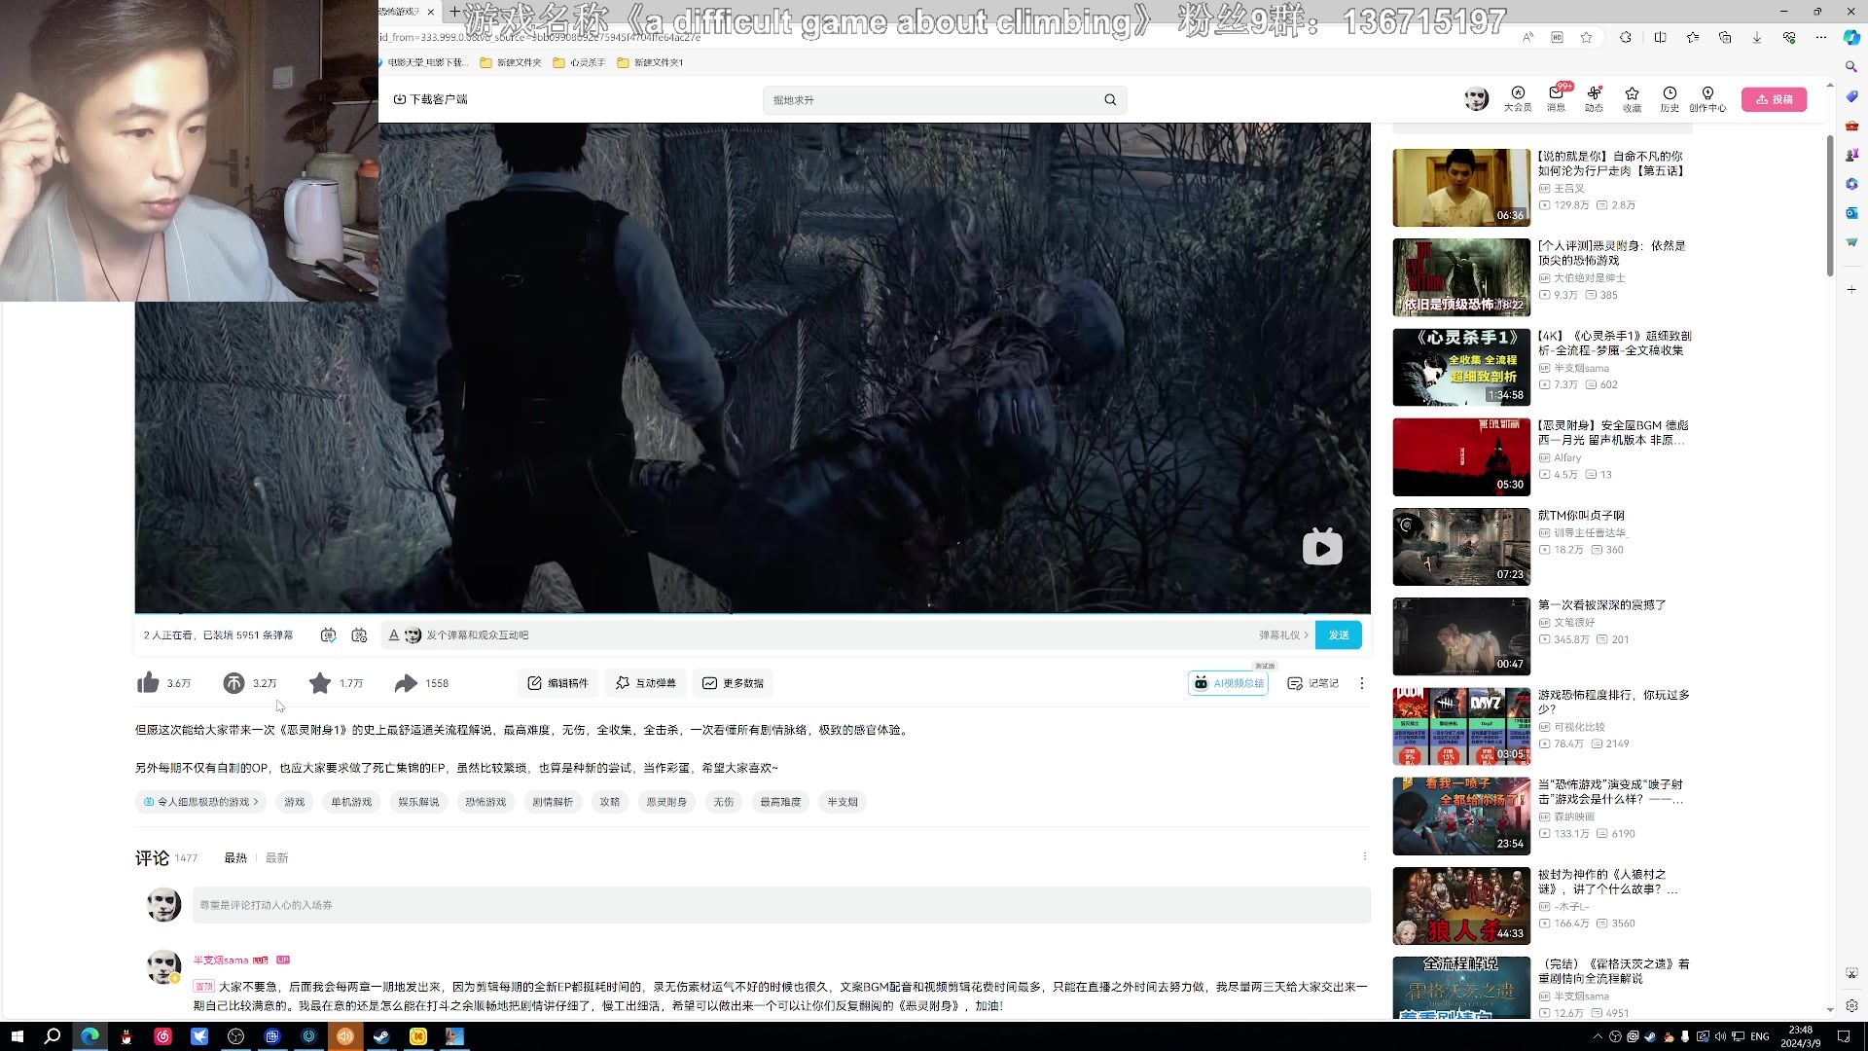Open 历史 history icon
This screenshot has width=1868, height=1051.
pyautogui.click(x=1670, y=99)
